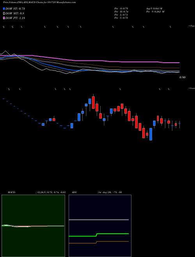Screen dimensions: 195x257
Task: Click the 'Pre O: 0.73' value
Action: (121, 9)
